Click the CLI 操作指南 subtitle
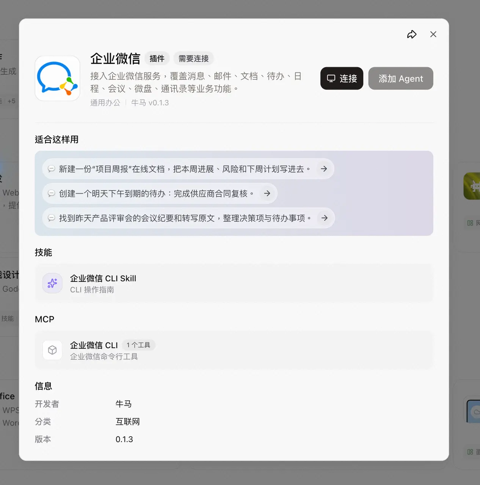 coord(92,290)
